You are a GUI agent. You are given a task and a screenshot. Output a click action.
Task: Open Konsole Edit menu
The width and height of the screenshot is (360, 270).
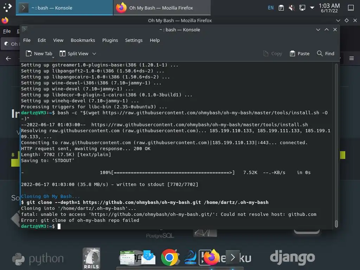click(x=41, y=40)
